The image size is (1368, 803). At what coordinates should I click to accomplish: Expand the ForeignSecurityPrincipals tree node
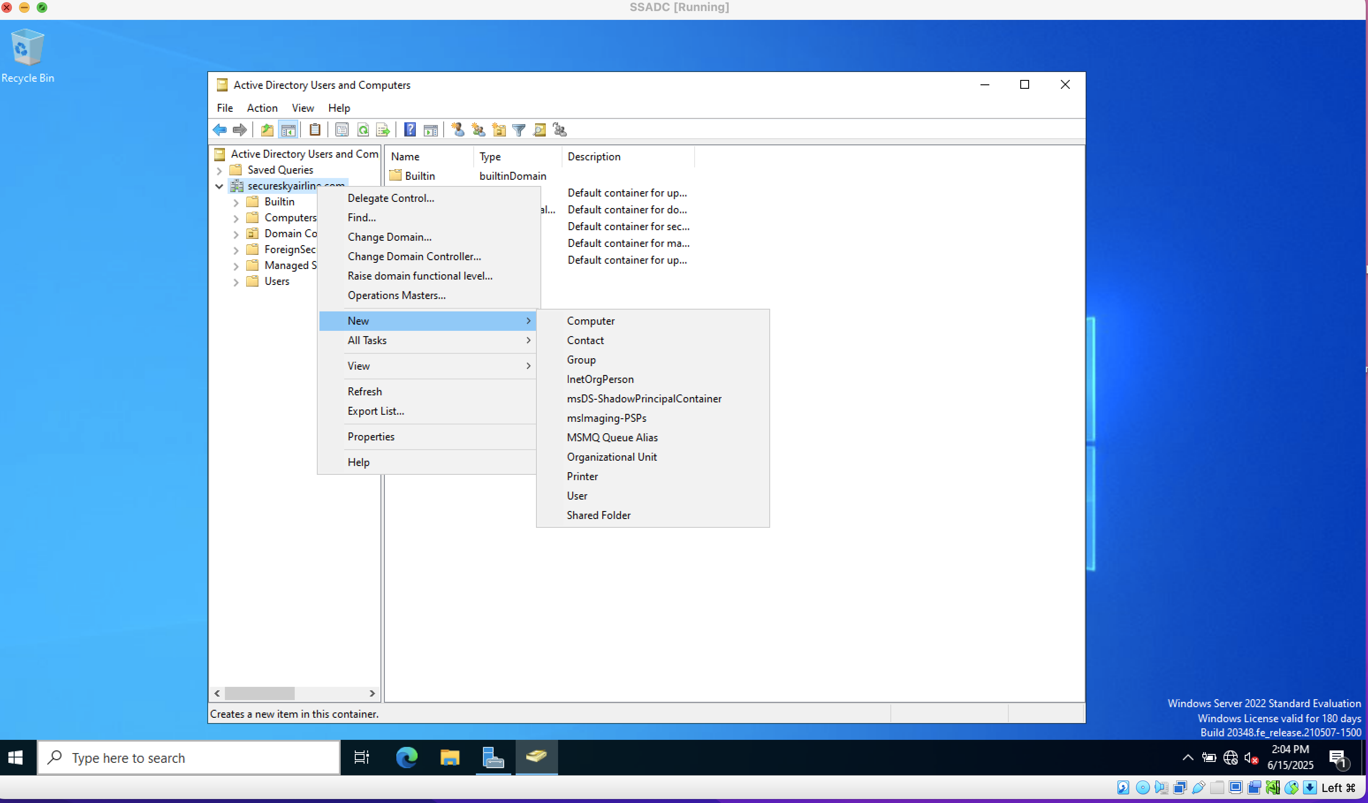pos(236,250)
